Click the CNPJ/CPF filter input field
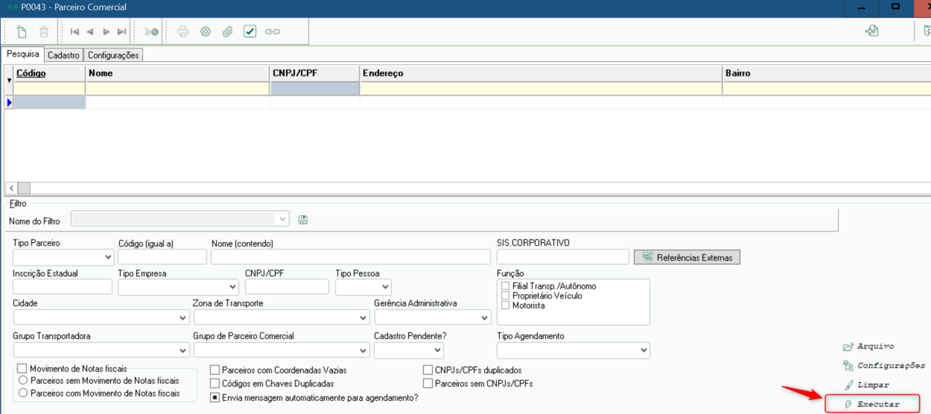This screenshot has height=414, width=931. pyautogui.click(x=287, y=287)
